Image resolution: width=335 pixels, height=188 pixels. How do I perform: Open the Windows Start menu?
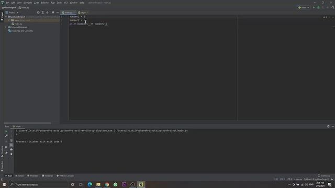click(x=4, y=184)
